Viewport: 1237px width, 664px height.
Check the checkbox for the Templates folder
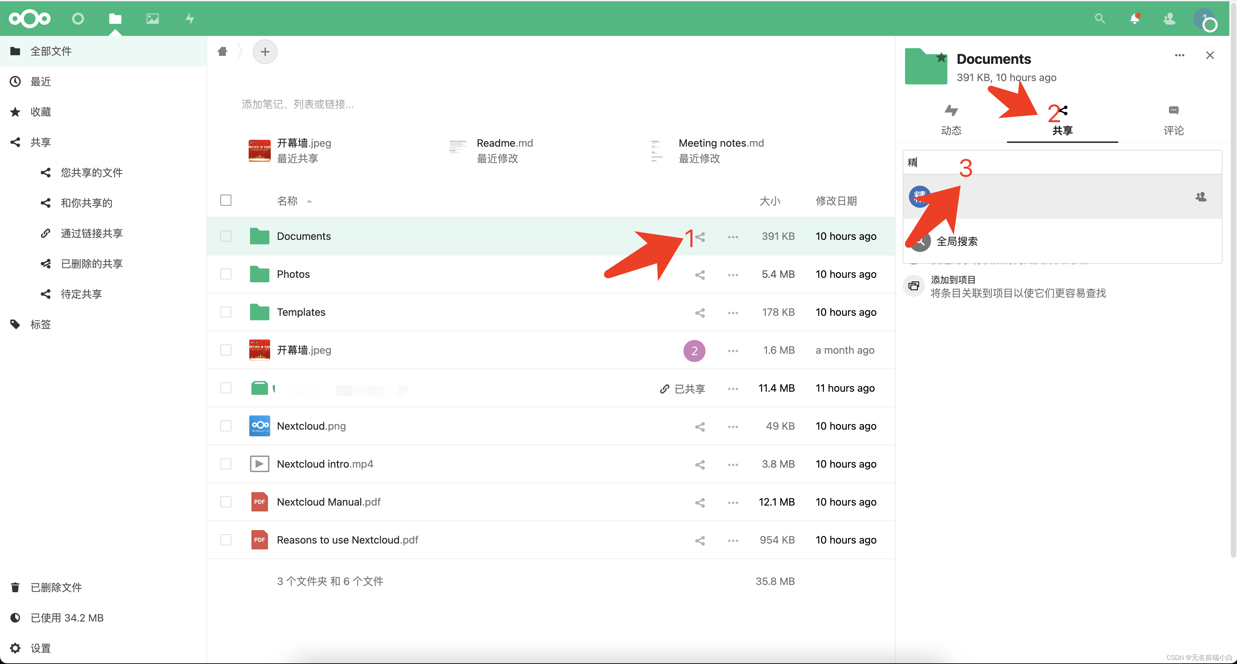(226, 312)
